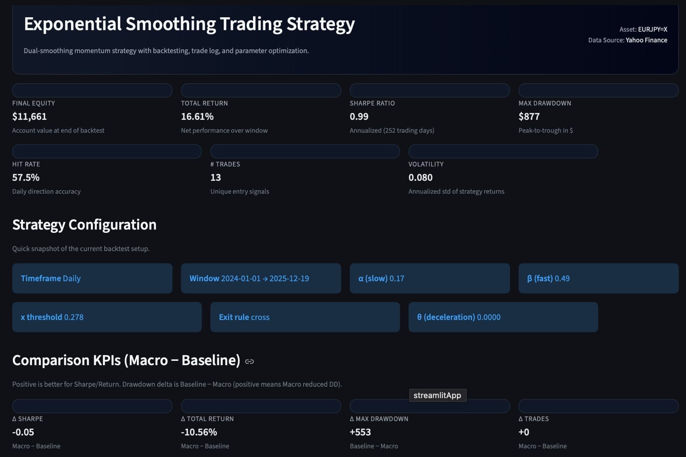Click the anchor link icon beside Comparison KPIs
This screenshot has width=686, height=457.
pyautogui.click(x=249, y=362)
